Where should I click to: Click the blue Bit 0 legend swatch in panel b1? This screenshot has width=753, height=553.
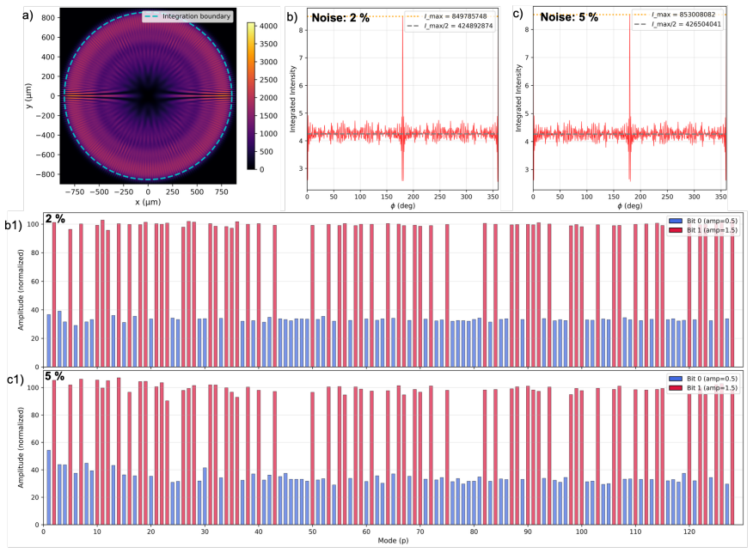click(676, 221)
